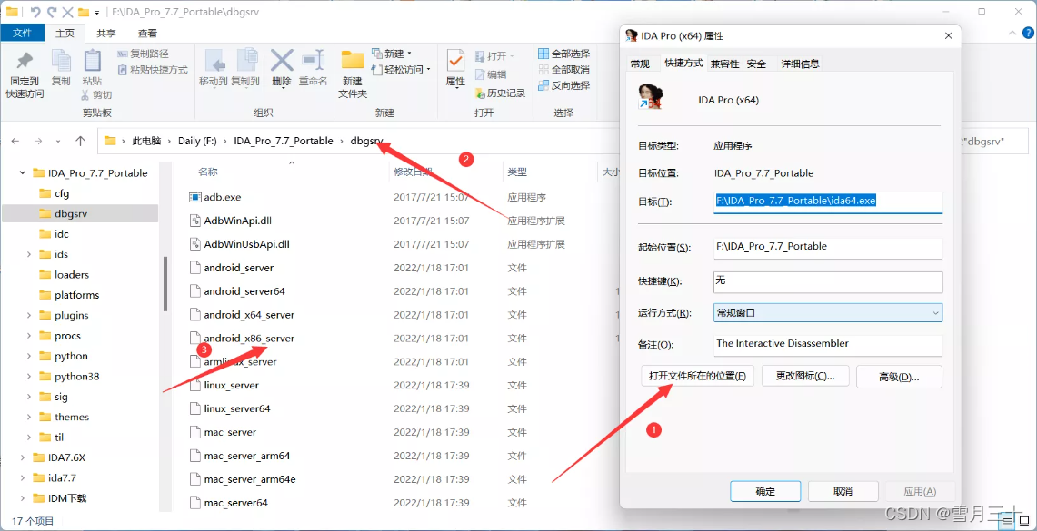1037x531 pixels.
Task: Click the adb.exe file icon
Action: click(194, 197)
